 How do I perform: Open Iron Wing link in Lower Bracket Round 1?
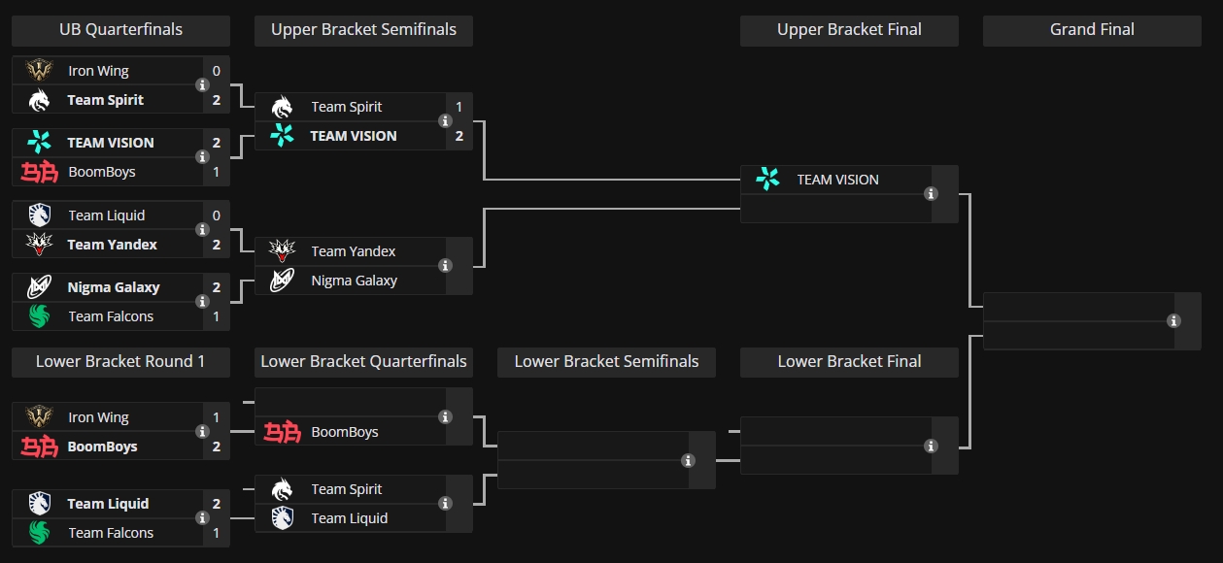98,417
